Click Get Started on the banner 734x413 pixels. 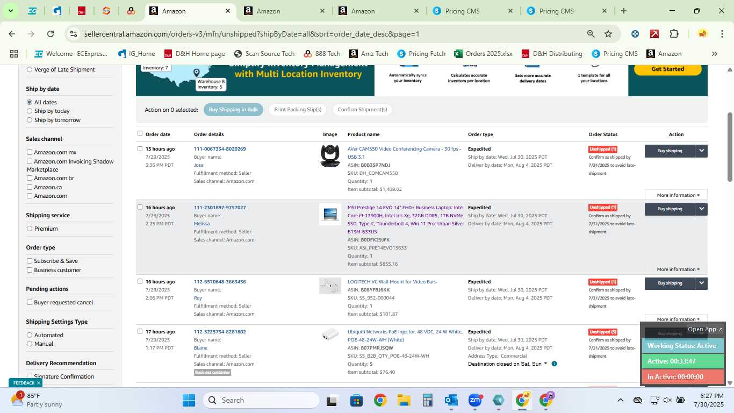click(x=667, y=69)
